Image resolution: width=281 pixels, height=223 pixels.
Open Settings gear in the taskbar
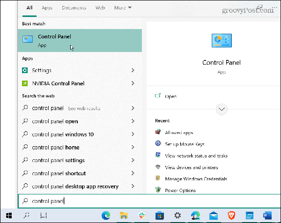click(177, 216)
